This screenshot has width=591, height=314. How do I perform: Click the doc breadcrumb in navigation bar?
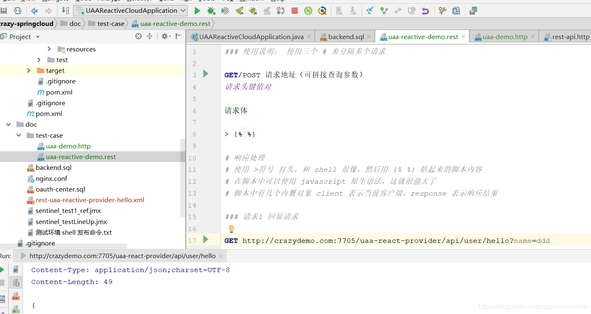click(71, 24)
